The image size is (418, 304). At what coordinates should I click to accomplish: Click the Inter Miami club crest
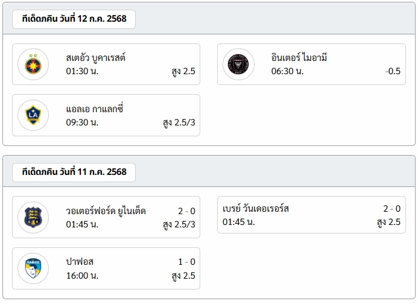[238, 65]
